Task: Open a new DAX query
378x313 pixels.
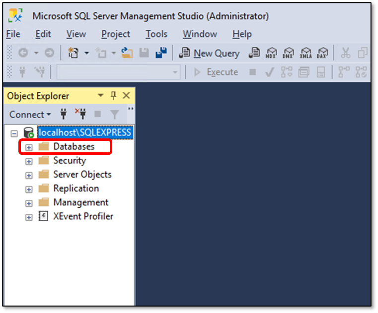Action: [x=322, y=53]
